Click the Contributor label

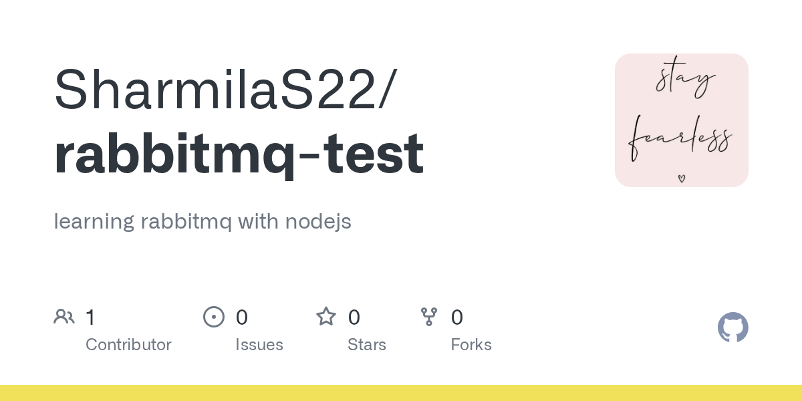click(x=128, y=345)
